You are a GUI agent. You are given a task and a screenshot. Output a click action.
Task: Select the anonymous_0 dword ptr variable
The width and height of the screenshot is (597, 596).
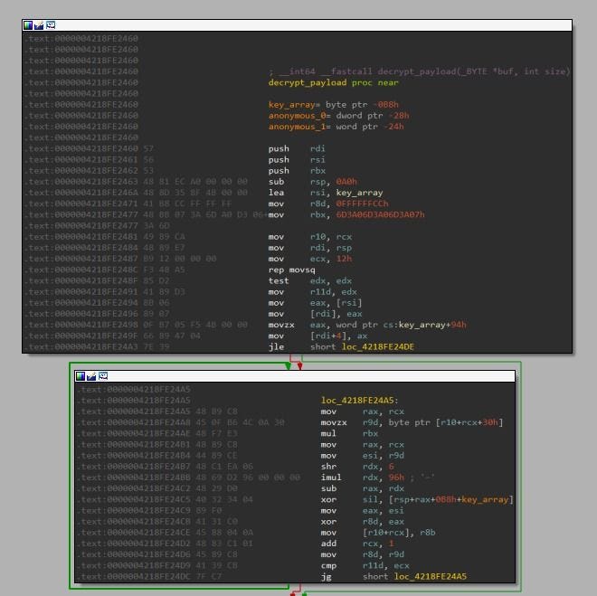pos(338,116)
